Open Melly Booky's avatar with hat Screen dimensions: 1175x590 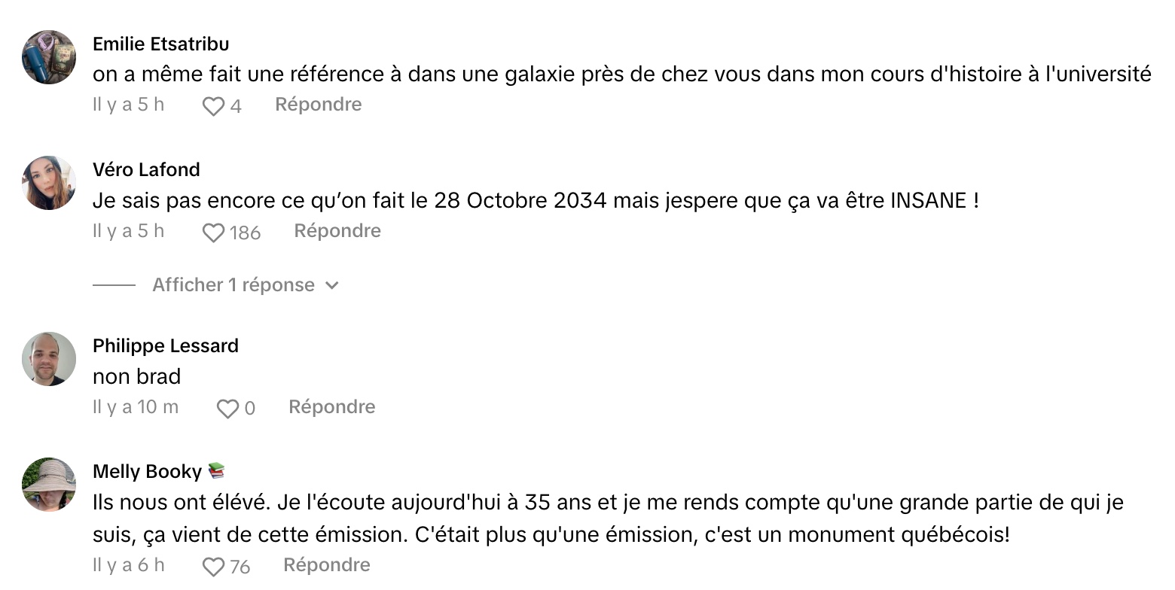point(49,485)
